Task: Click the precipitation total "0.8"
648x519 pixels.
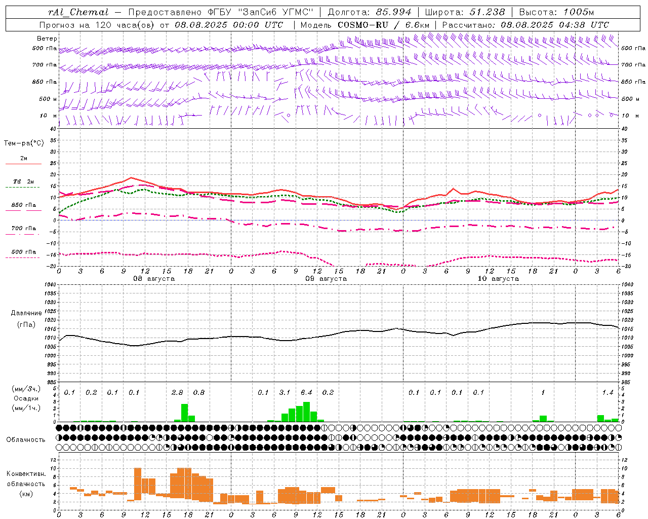Action: coord(199,392)
